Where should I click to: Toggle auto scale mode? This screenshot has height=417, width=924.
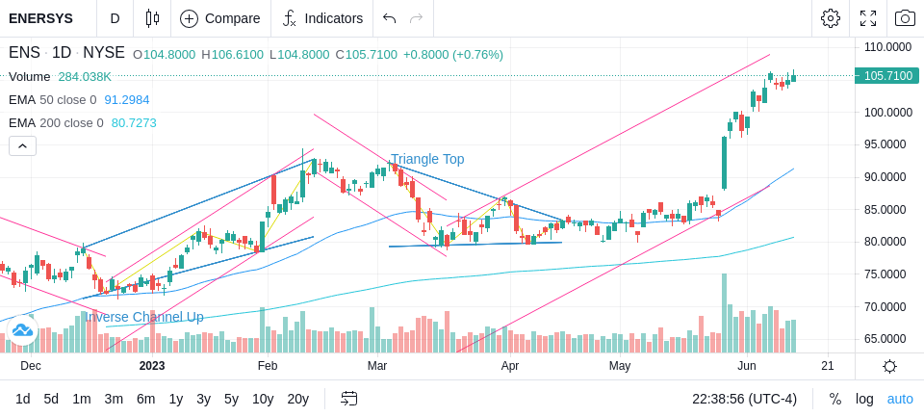[x=900, y=400]
